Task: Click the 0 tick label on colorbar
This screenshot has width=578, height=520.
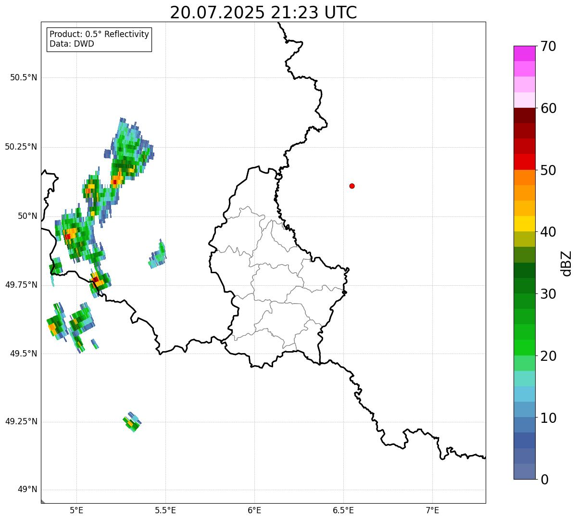Action: click(x=544, y=480)
